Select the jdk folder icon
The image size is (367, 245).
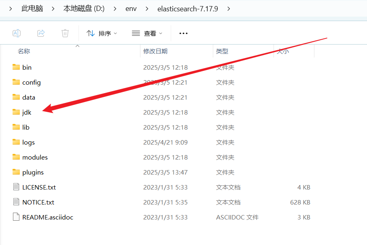click(16, 112)
